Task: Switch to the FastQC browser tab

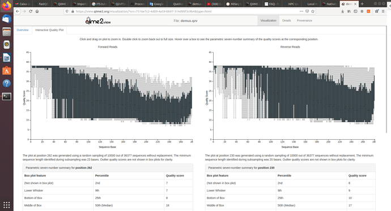Action: (42, 4)
